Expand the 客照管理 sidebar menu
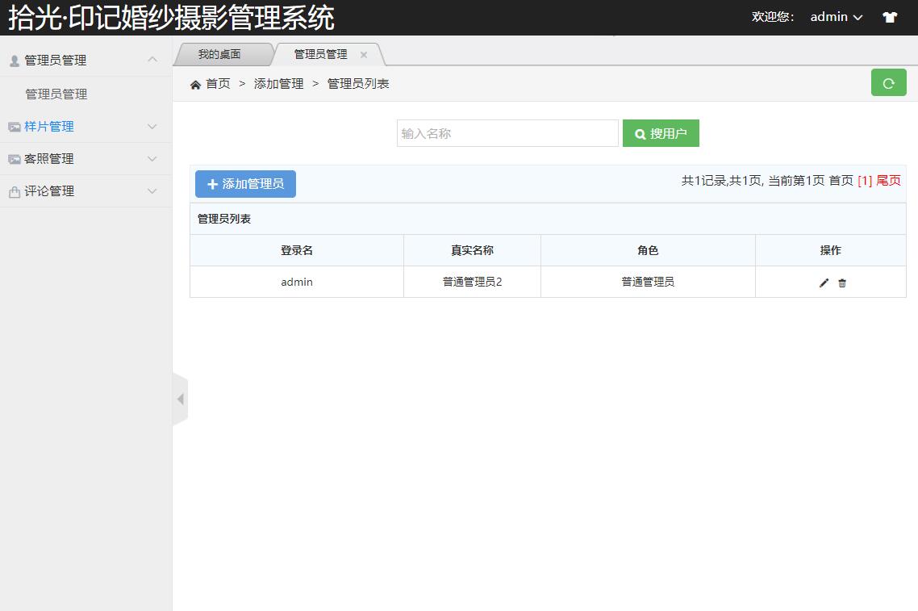Screen dimensions: 918x611 click(86, 159)
